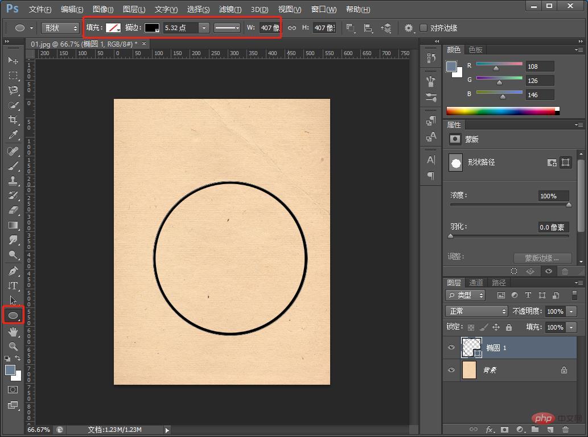Open the 图像(I) menu
The width and height of the screenshot is (588, 437).
click(x=103, y=9)
